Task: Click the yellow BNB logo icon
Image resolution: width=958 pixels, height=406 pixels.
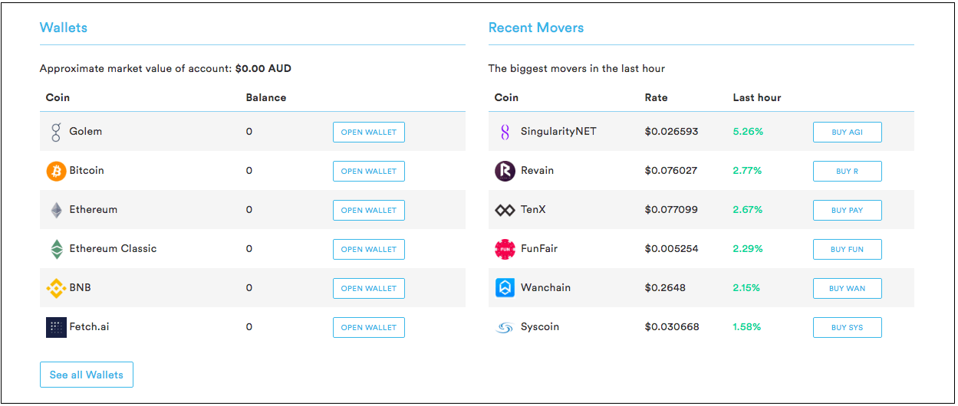Action: (x=56, y=288)
